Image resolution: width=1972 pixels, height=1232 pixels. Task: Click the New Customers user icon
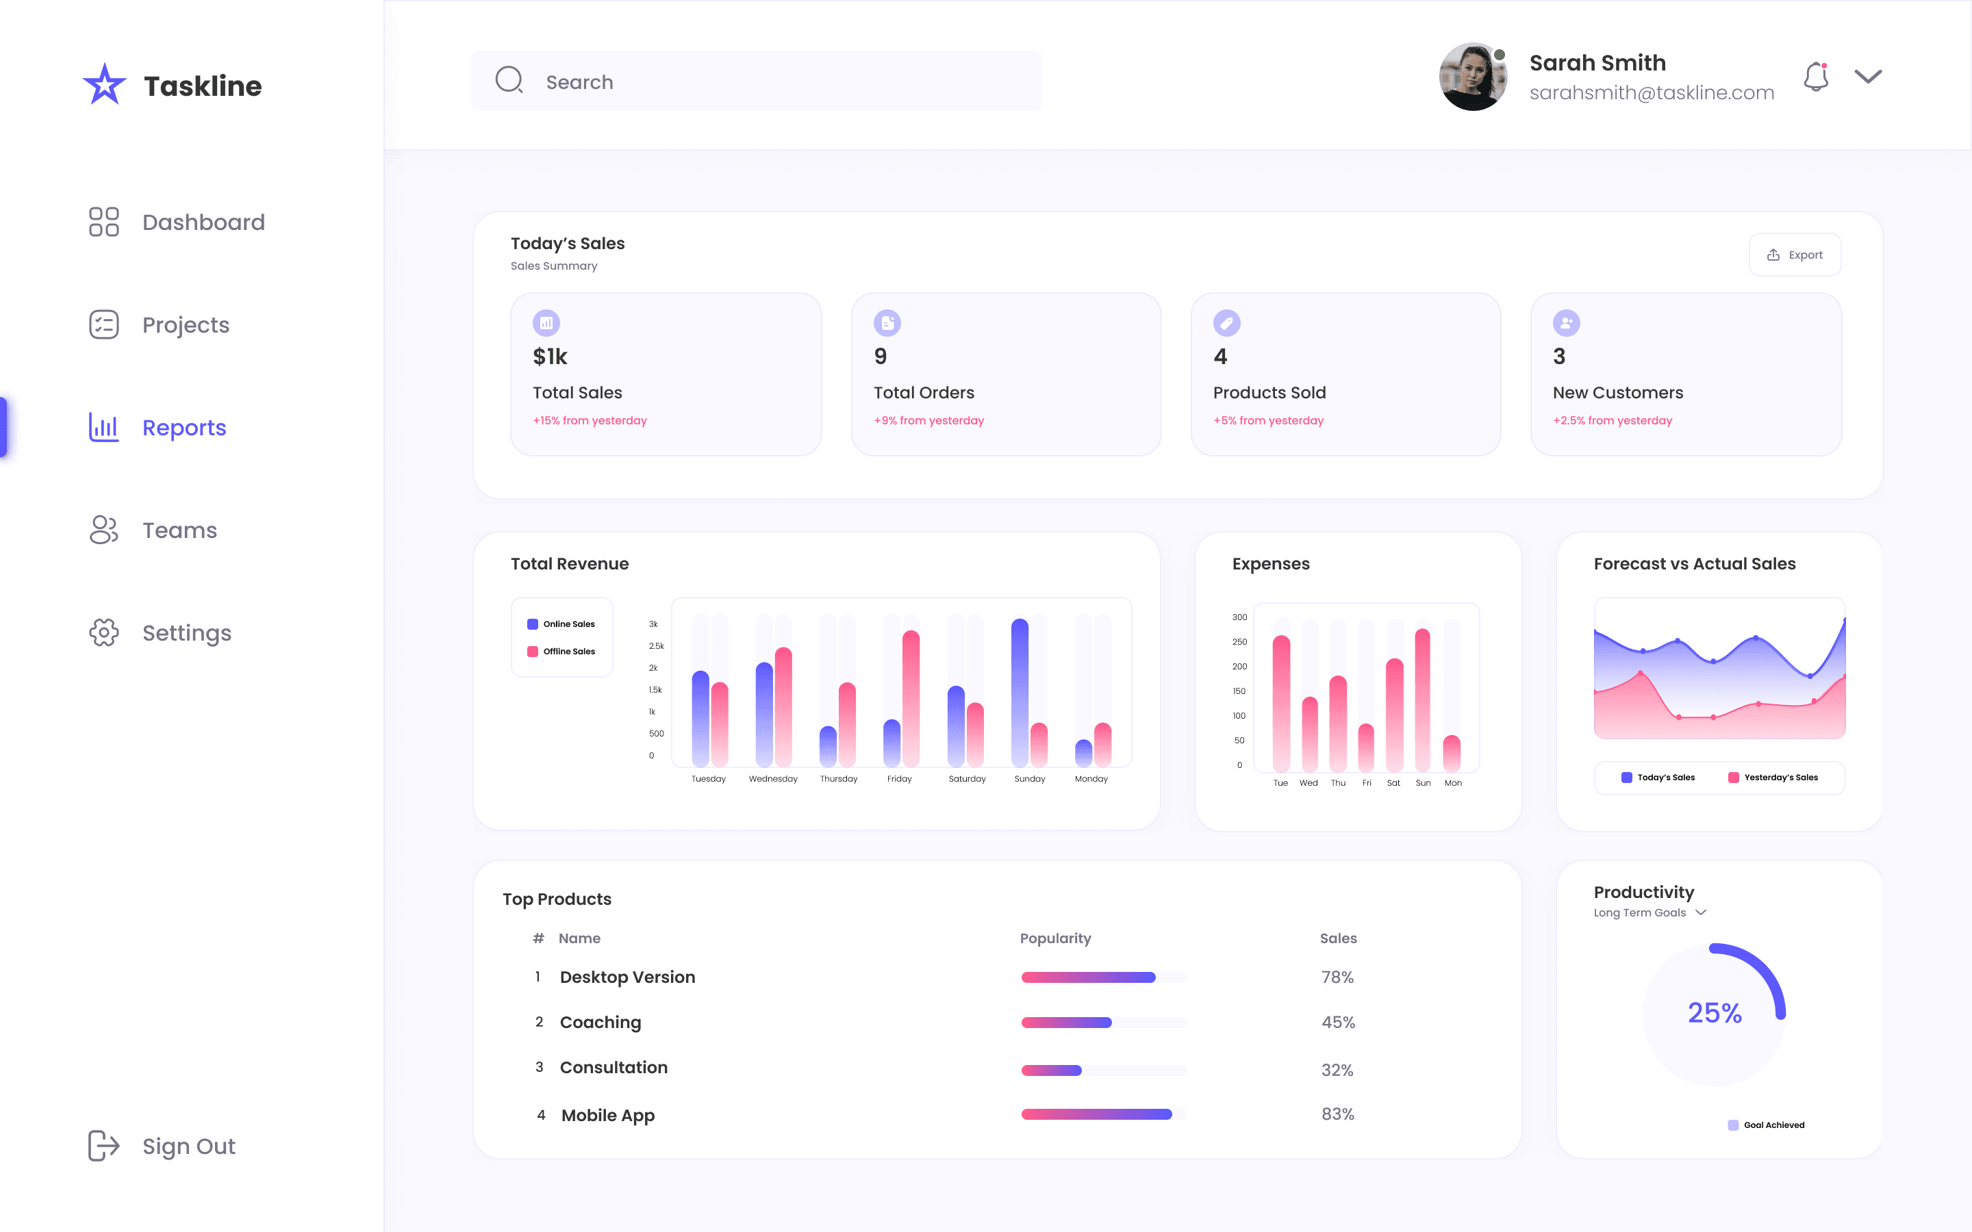click(1566, 322)
